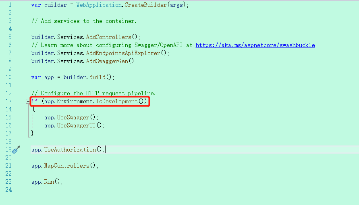Click the screwdriver quick actions icon
The height and width of the screenshot is (205, 359).
16,150
